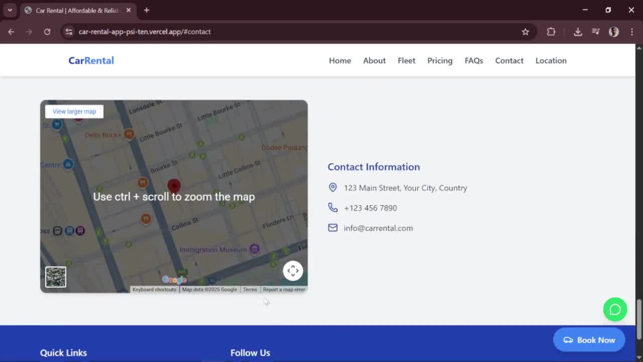Click the phone number +123 456 7890
This screenshot has width=643, height=362.
pos(370,208)
